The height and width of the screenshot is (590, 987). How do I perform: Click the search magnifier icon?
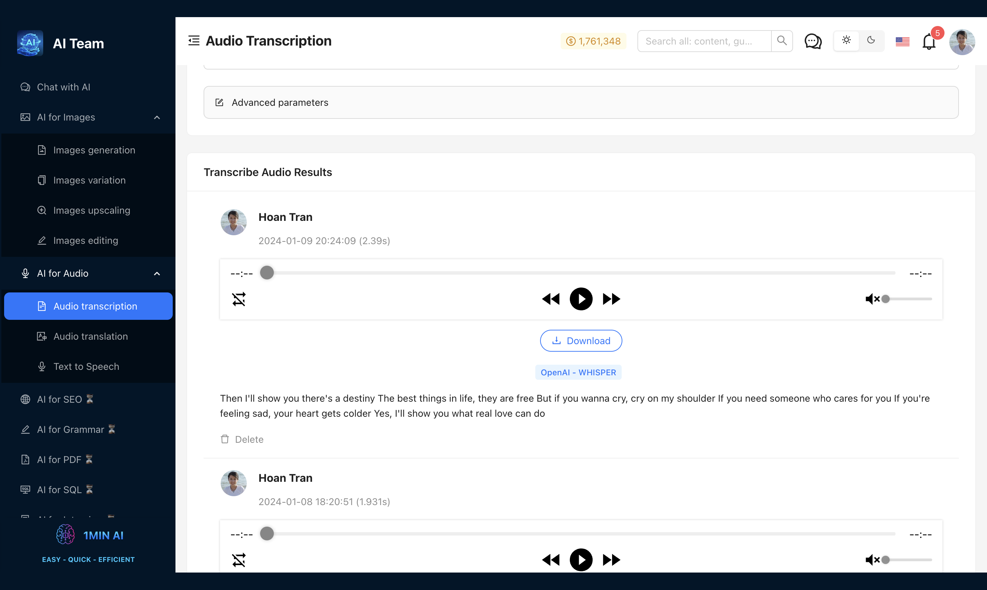[782, 41]
